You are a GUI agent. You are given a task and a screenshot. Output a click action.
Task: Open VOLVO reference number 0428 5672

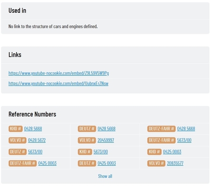[x=37, y=140]
